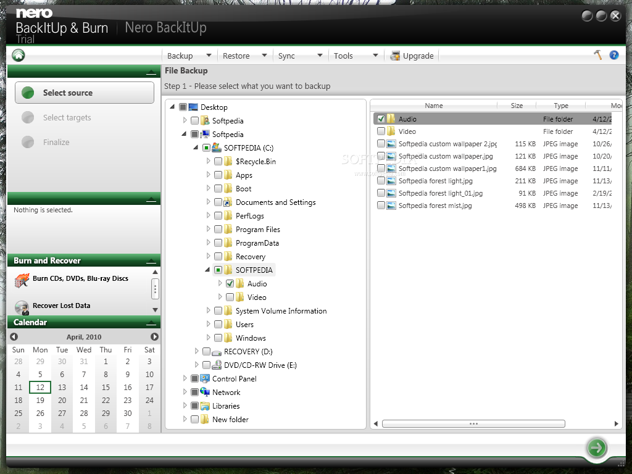Sort file list by Name column
Image resolution: width=632 pixels, height=474 pixels.
(434, 106)
